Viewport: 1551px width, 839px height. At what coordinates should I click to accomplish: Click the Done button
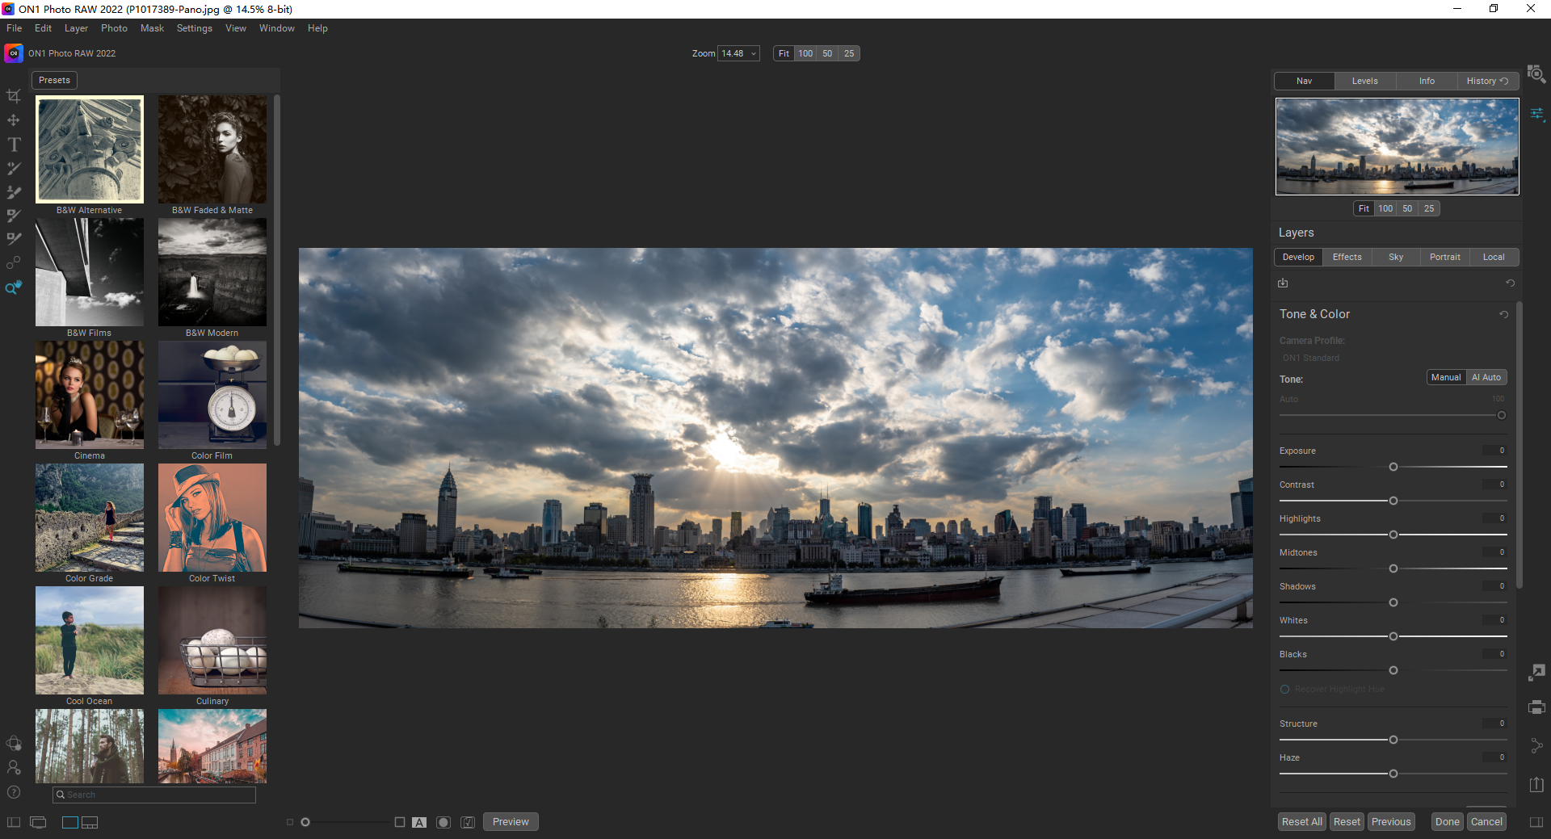tap(1447, 821)
